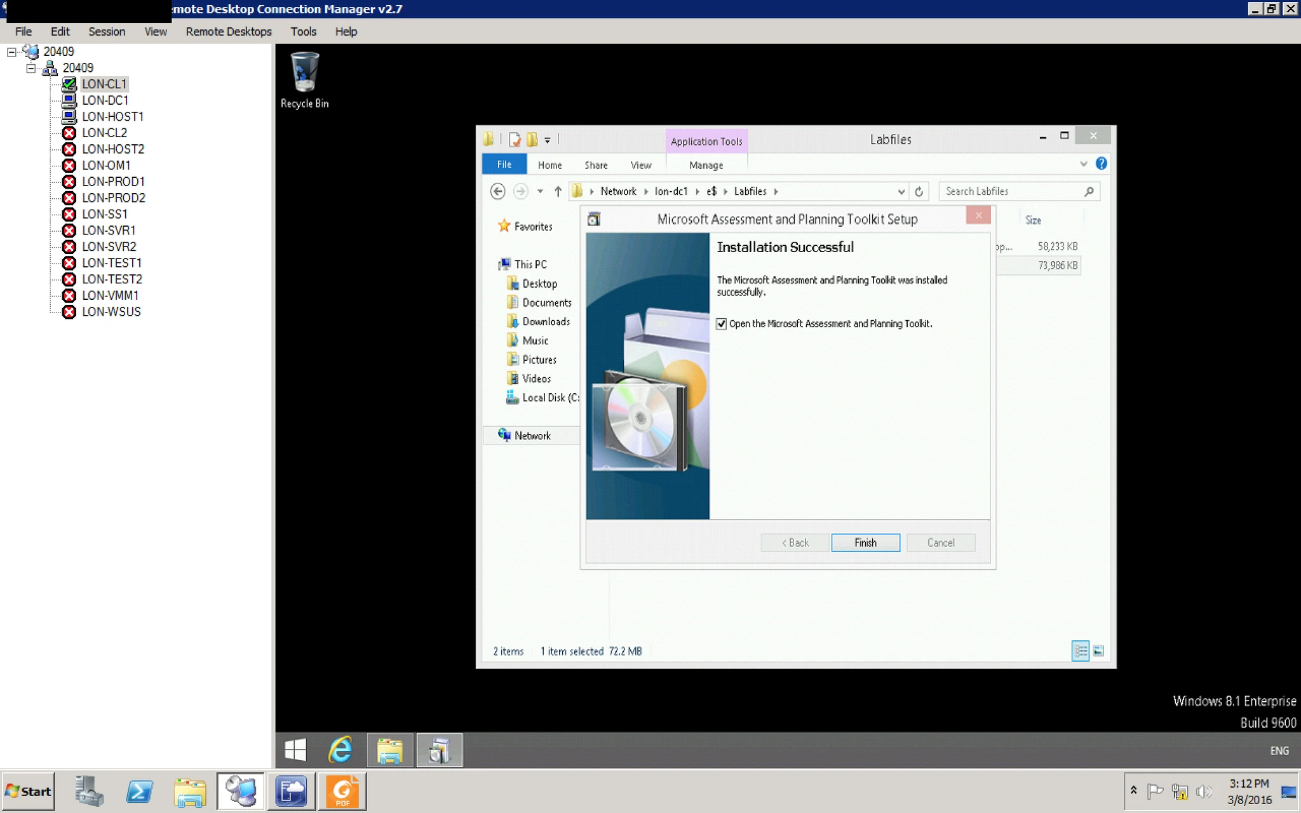Click Finish in the setup wizard
The height and width of the screenshot is (813, 1301).
(x=865, y=542)
